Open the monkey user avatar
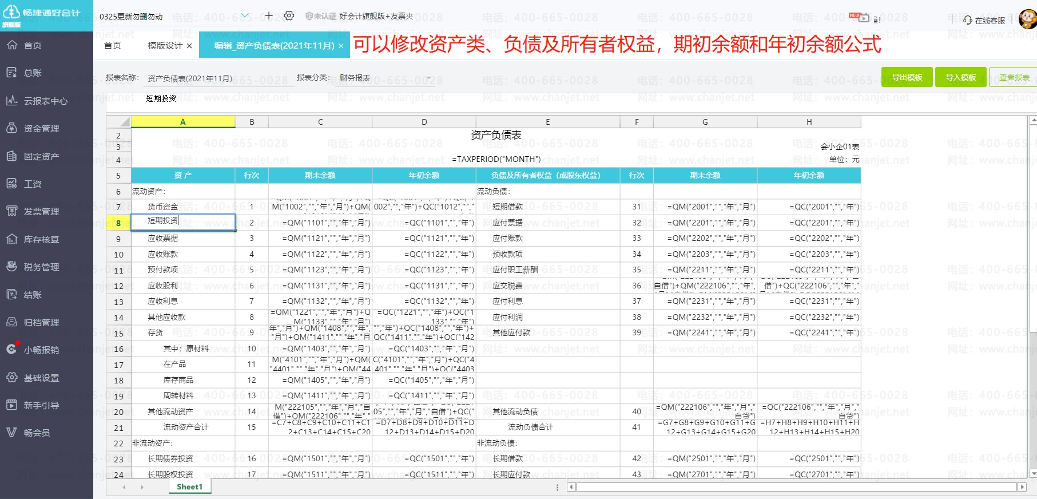Screen dimensions: 1037x499 tap(1027, 19)
